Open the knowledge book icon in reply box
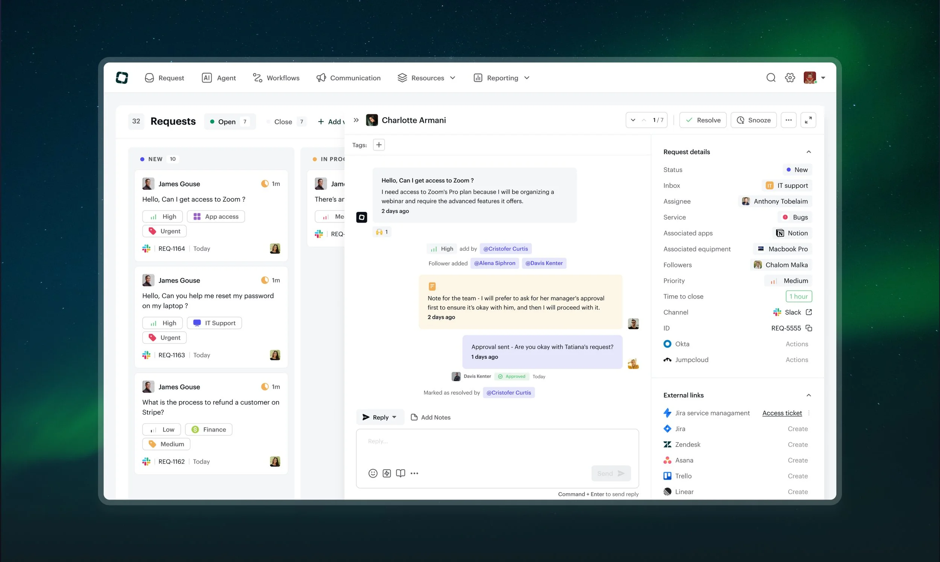This screenshot has width=940, height=562. click(x=400, y=473)
